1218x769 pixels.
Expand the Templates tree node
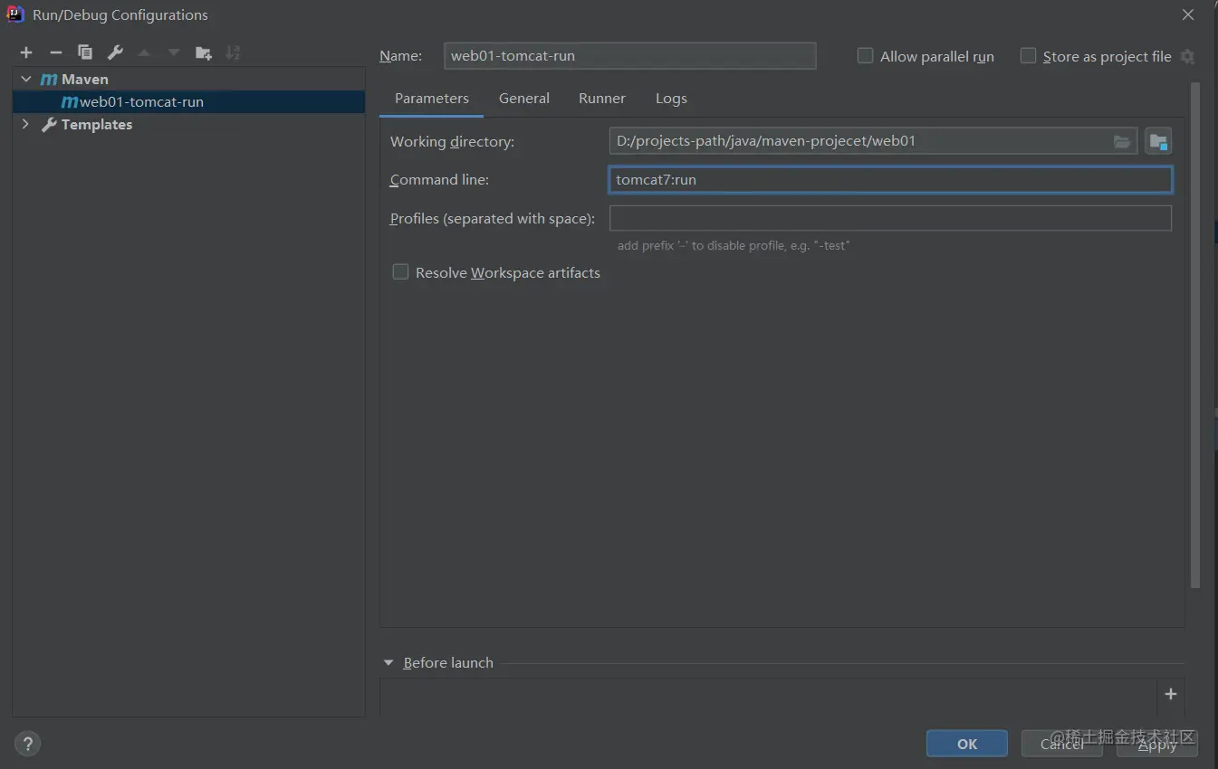coord(25,125)
